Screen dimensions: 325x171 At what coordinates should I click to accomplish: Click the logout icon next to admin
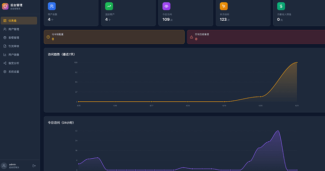tap(34, 166)
